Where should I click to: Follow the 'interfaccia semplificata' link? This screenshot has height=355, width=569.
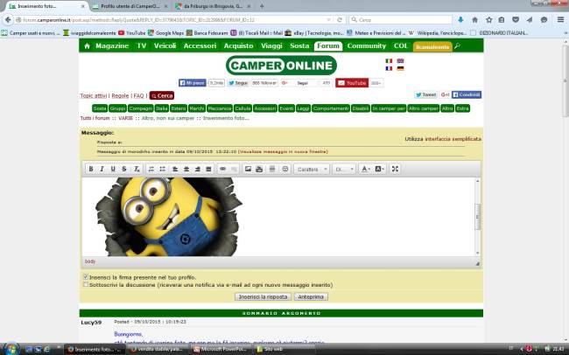[x=453, y=139]
